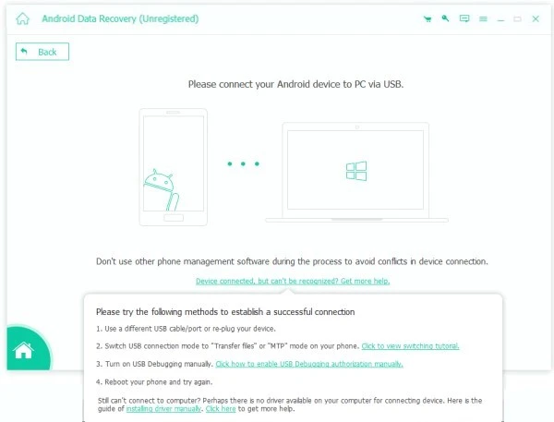Click the 'Please connect your Android device' heading
Image resolution: width=554 pixels, height=422 pixels.
295,84
